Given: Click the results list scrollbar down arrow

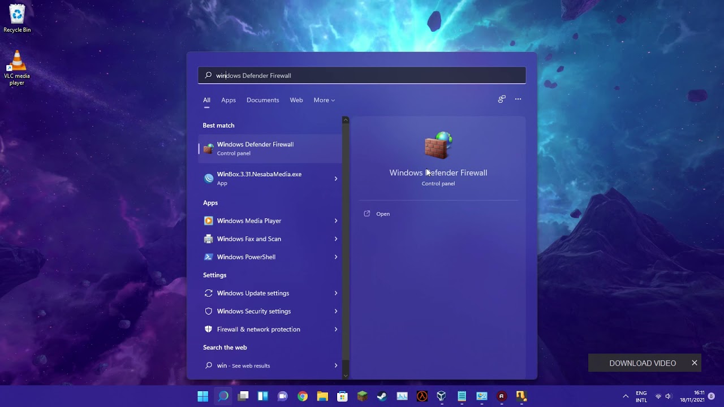Looking at the screenshot, I should (x=346, y=375).
